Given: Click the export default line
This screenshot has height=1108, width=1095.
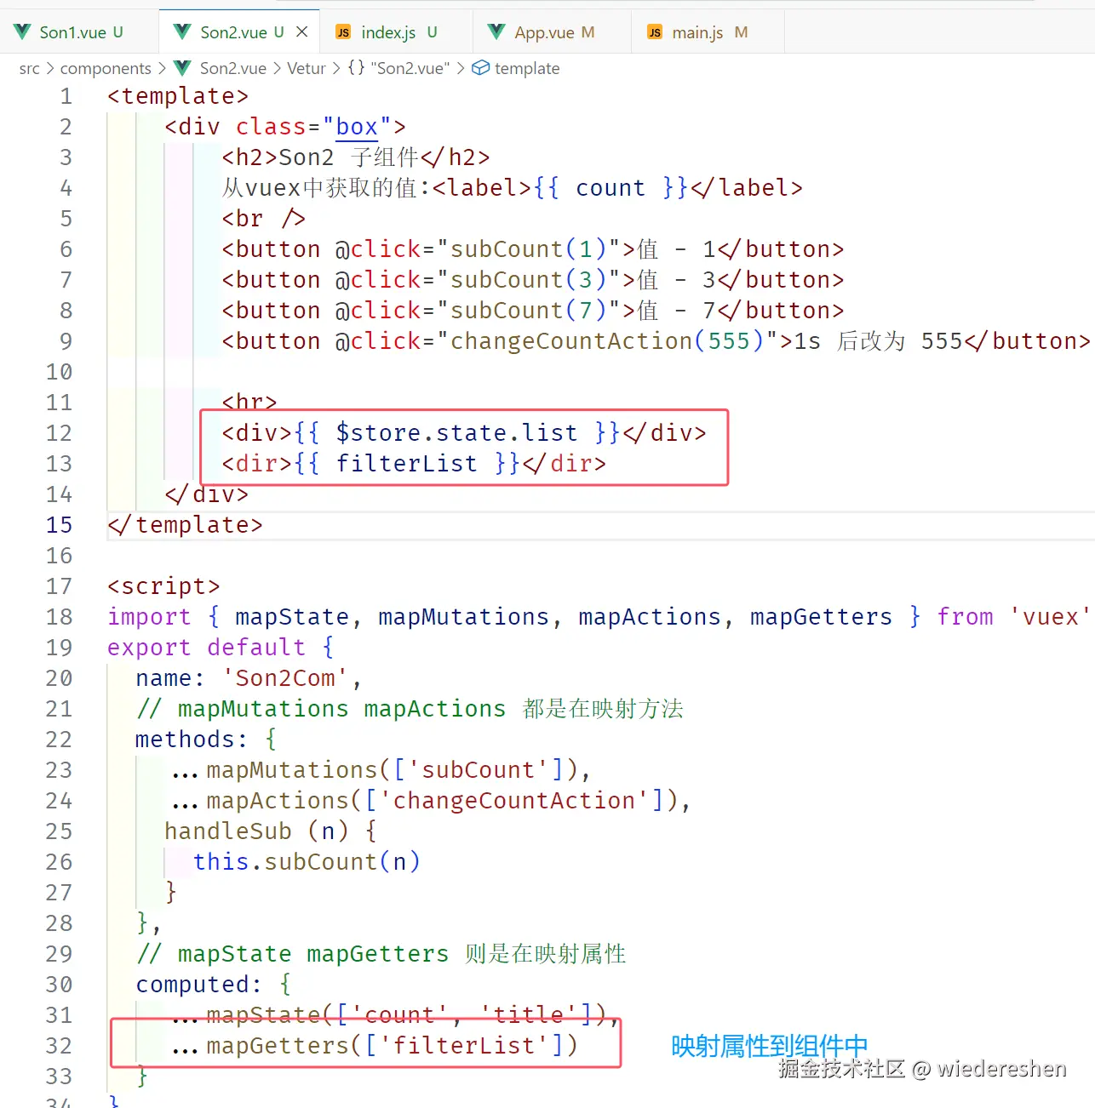Looking at the screenshot, I should click(x=221, y=648).
